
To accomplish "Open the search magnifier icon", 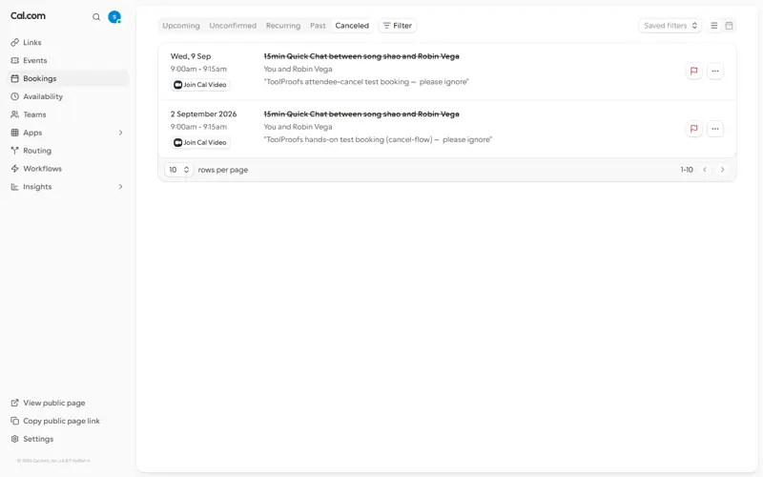I will (x=96, y=17).
